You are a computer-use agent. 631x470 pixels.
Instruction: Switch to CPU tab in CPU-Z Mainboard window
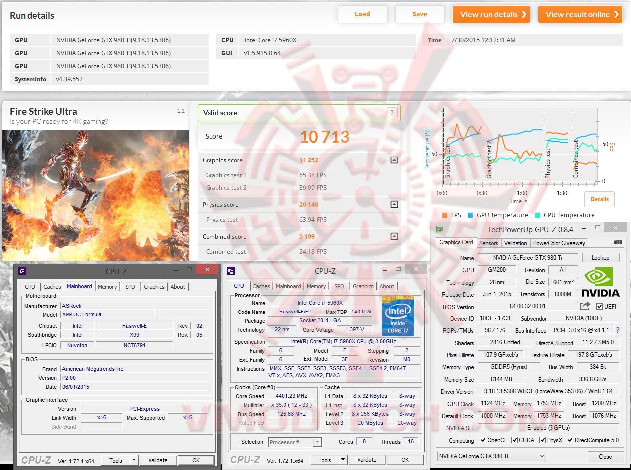[30, 287]
